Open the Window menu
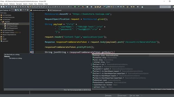Viewport: 174px width, 97px height. [x=41, y=4]
